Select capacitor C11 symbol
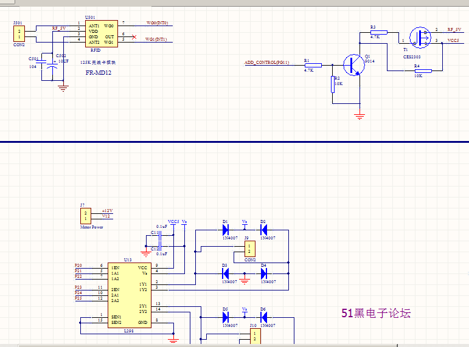 pos(160,235)
